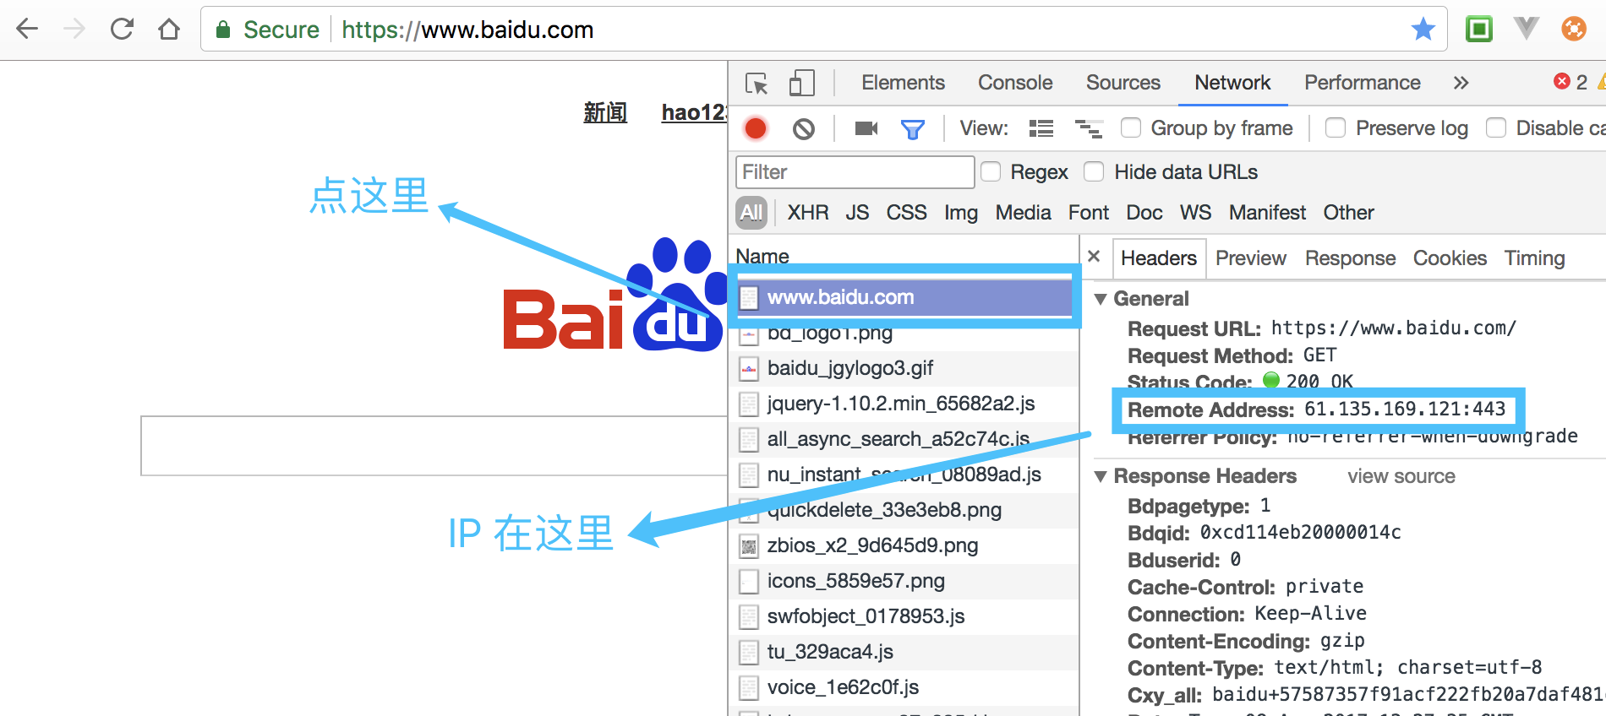Filter requests by Other type
The height and width of the screenshot is (716, 1606).
pyautogui.click(x=1349, y=212)
